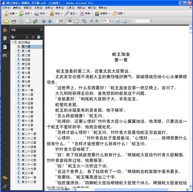This screenshot has height=192, width=193.
Task: Jump to bookmark 第三十二章
Action: click(29, 182)
